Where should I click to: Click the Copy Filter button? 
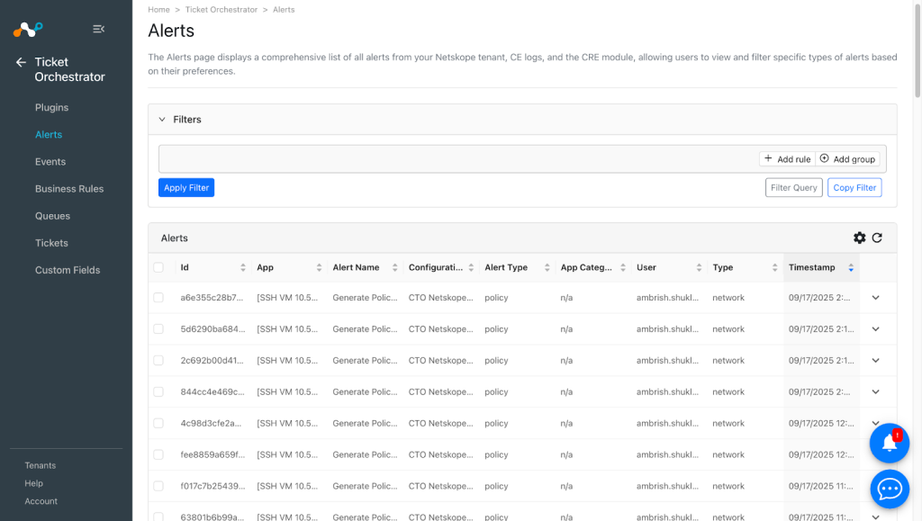[x=854, y=187]
